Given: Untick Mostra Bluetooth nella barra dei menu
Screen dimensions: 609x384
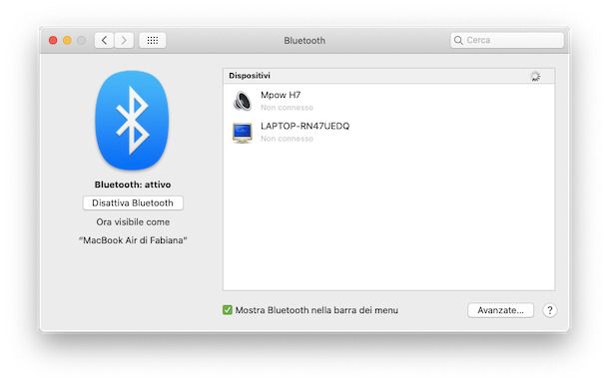Looking at the screenshot, I should click(x=228, y=310).
